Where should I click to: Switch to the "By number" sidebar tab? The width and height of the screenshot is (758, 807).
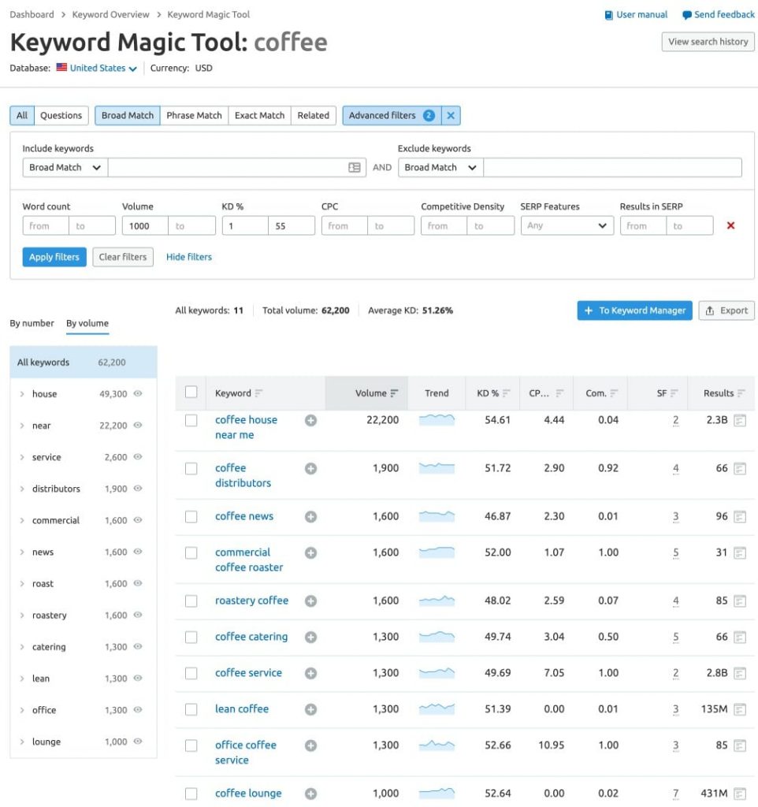[x=32, y=323]
